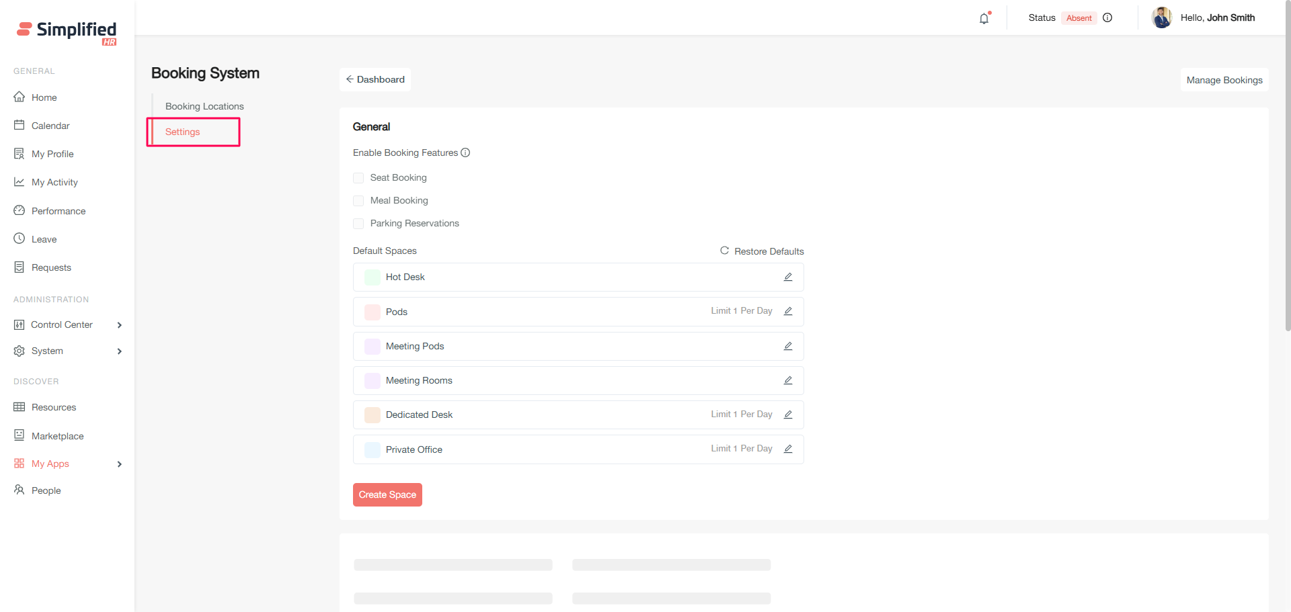The height and width of the screenshot is (612, 1291).
Task: Expand the Control Center menu
Action: tap(120, 325)
